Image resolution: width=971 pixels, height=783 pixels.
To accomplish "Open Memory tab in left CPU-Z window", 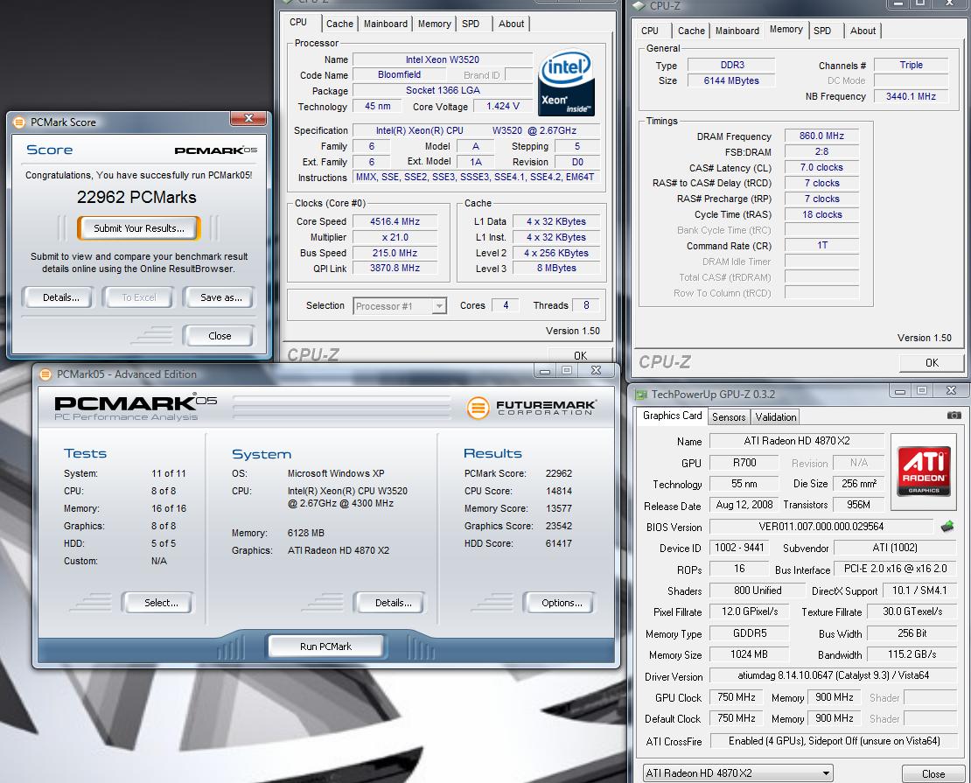I will (x=434, y=24).
